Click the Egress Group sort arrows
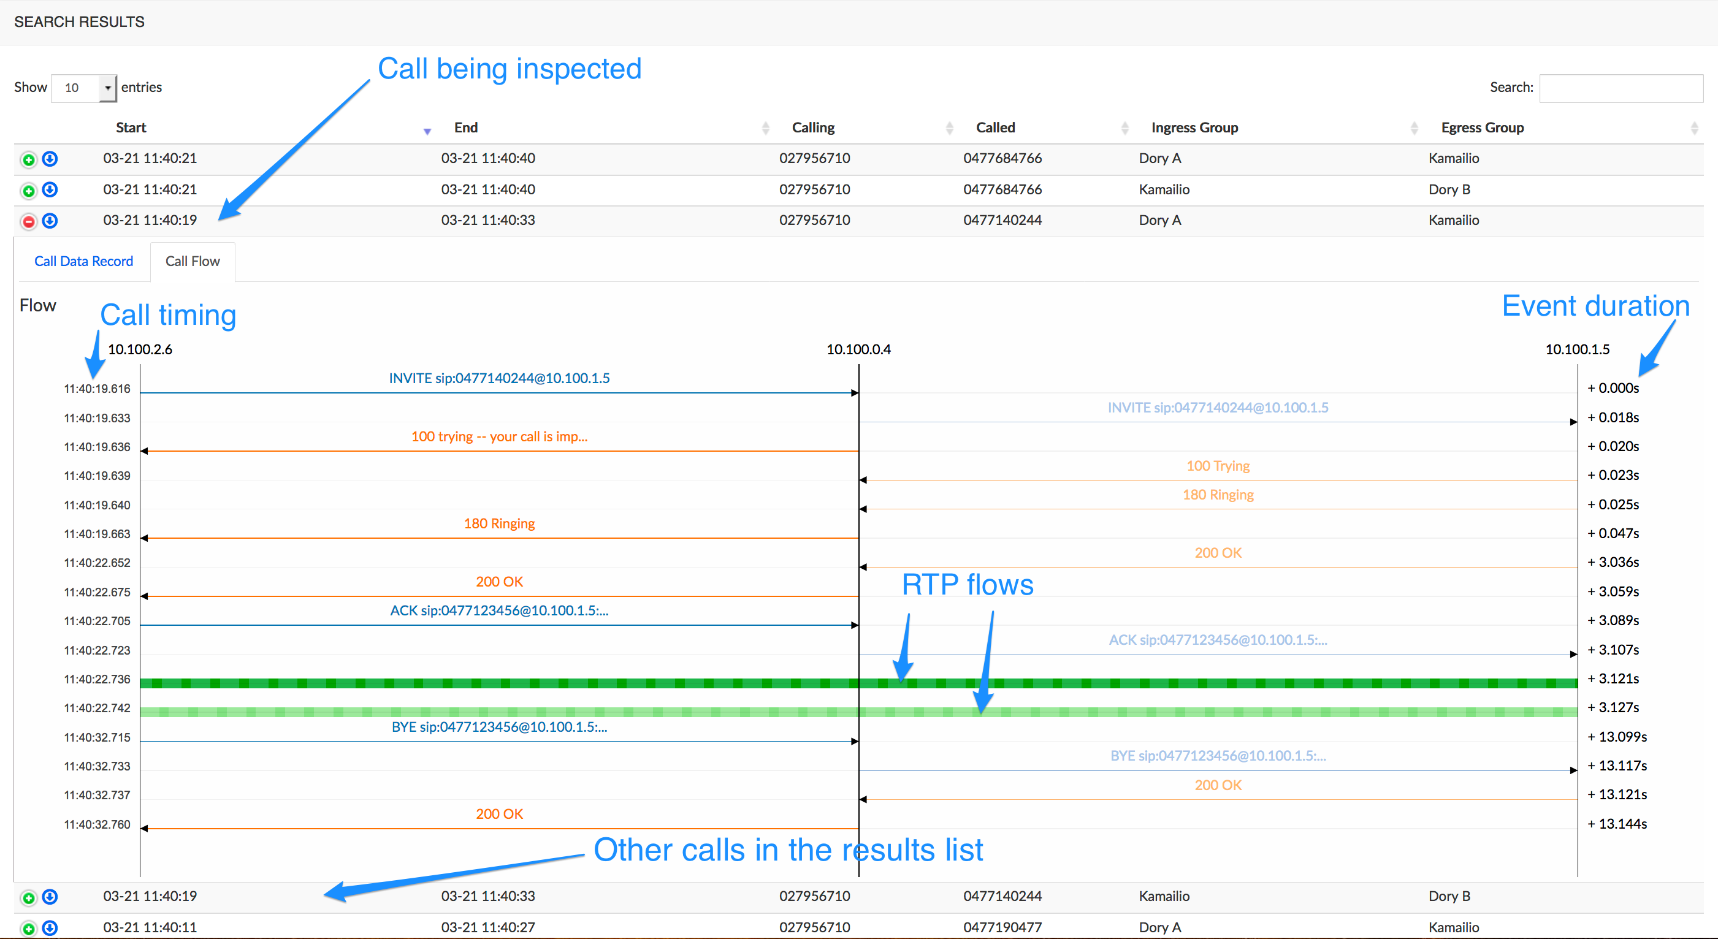 pyautogui.click(x=1695, y=128)
